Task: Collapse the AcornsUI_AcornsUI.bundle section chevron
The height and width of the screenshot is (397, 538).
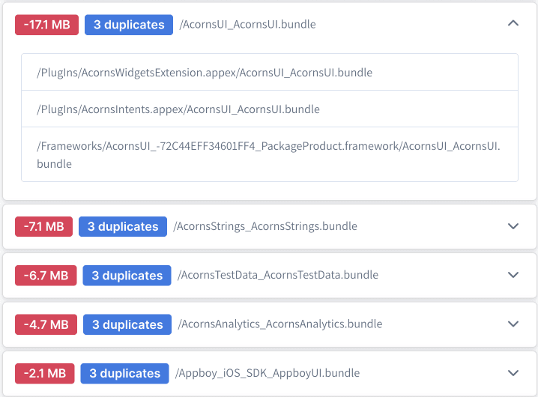Action: [x=513, y=24]
